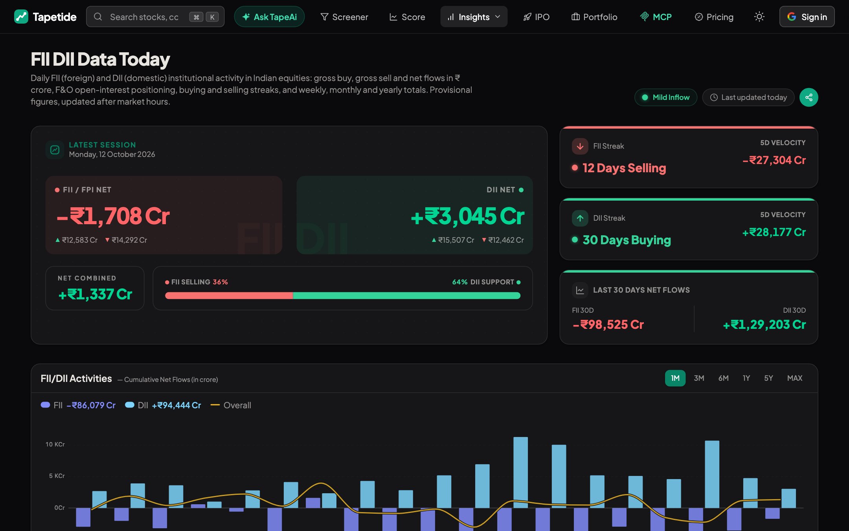
Task: Toggle the light/dark theme sun icon
Action: 759,17
